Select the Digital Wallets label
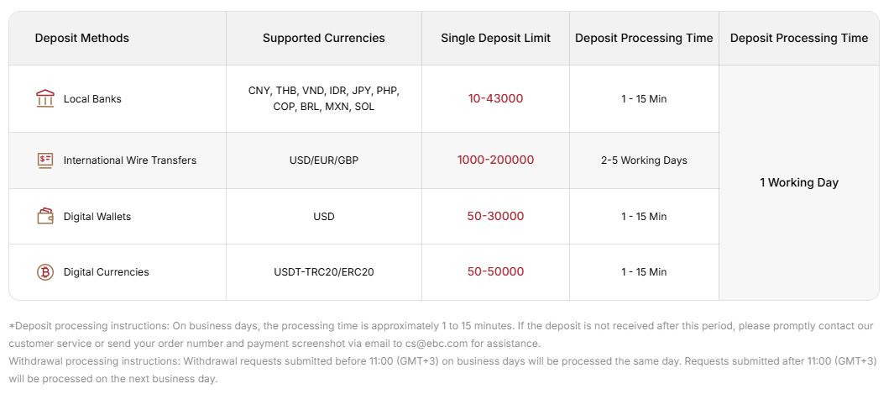The height and width of the screenshot is (410, 894). coord(97,216)
